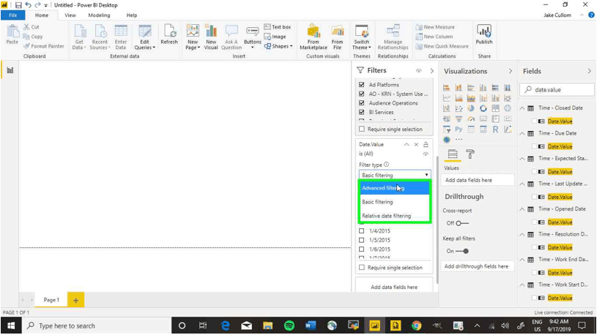Viewport: 597px width, 335px height.
Task: Collapse the Time - Opened Date table
Action: tap(522, 209)
